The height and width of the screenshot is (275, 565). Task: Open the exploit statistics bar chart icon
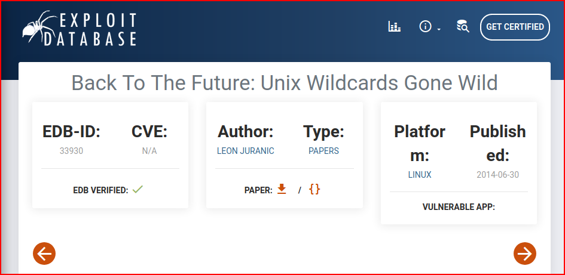click(x=395, y=27)
